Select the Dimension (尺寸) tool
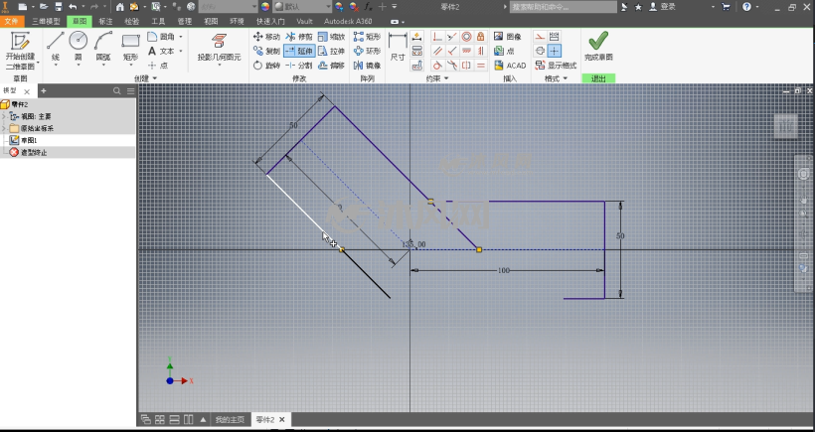815x432 pixels. coord(398,47)
